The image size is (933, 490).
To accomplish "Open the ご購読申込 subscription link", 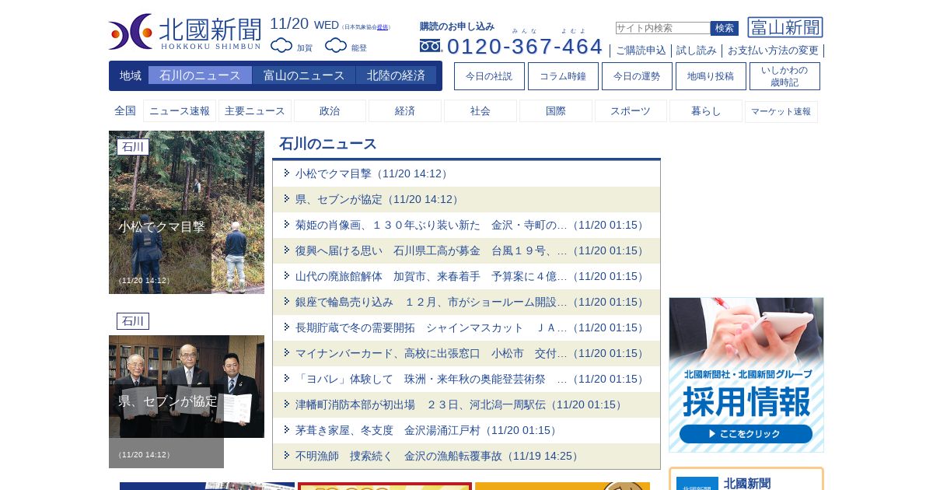I will pyautogui.click(x=641, y=51).
